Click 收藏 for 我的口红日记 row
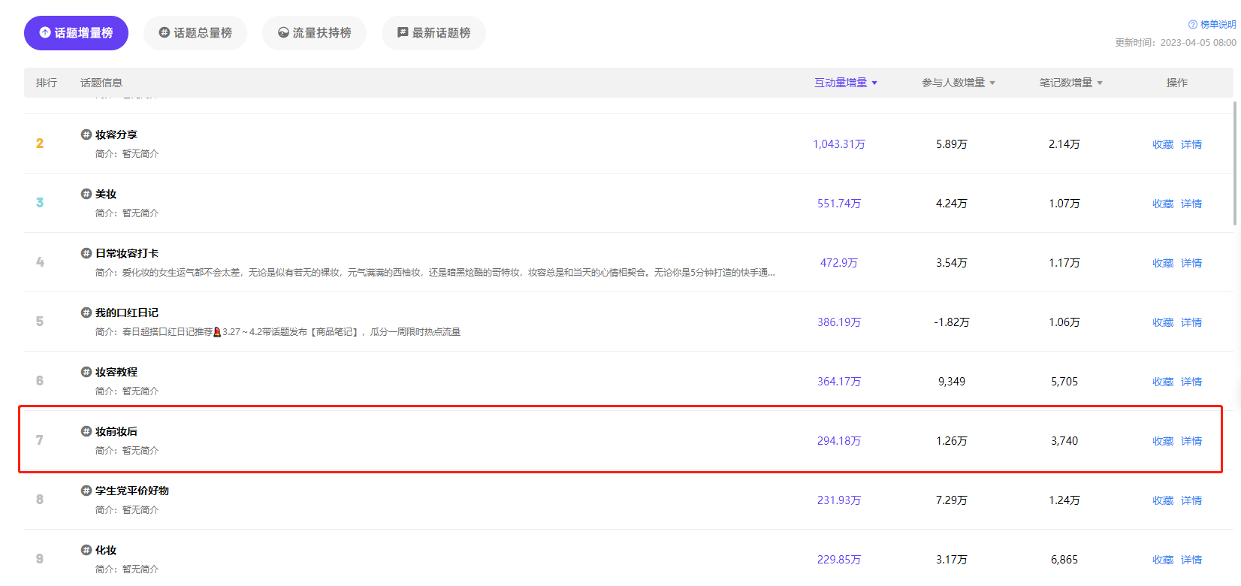 [x=1163, y=322]
